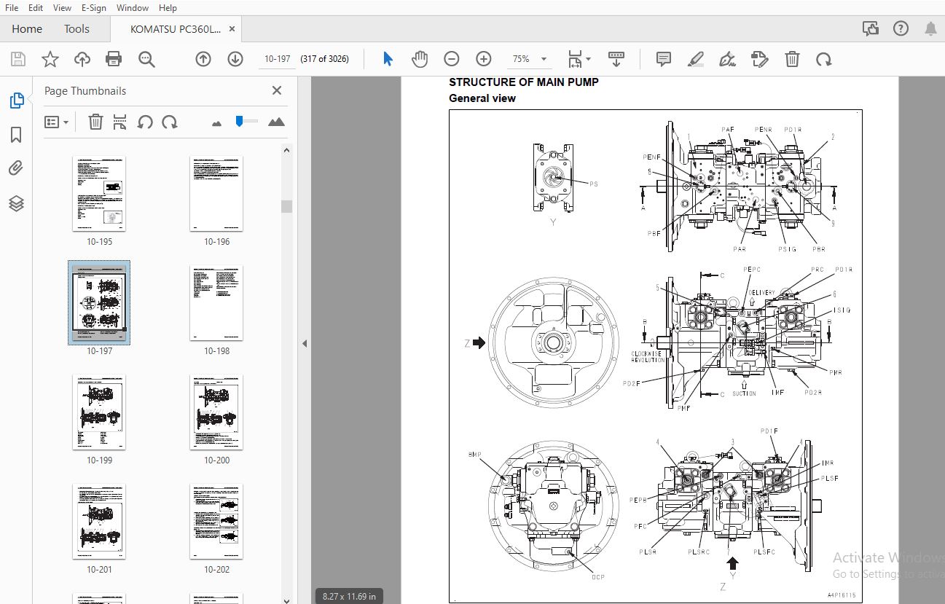
Task: Close the KOMATSU document tab
Action: (232, 29)
